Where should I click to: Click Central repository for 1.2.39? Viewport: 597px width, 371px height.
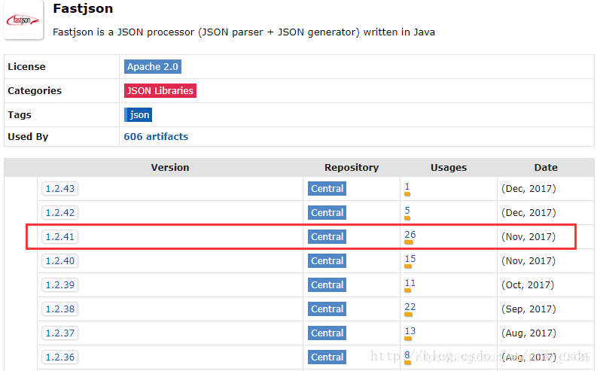pos(327,284)
